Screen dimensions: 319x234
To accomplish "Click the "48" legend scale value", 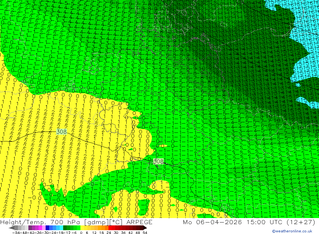I will 138,233.
